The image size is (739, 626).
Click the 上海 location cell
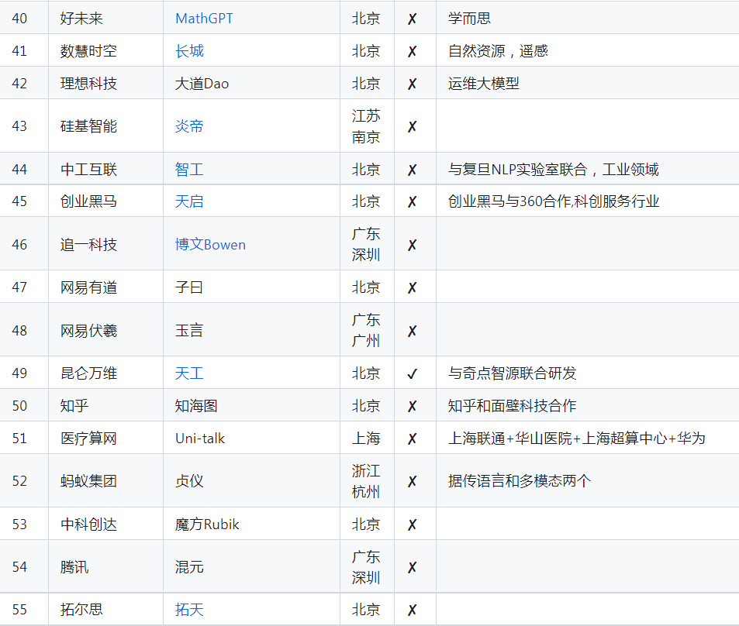coord(366,438)
